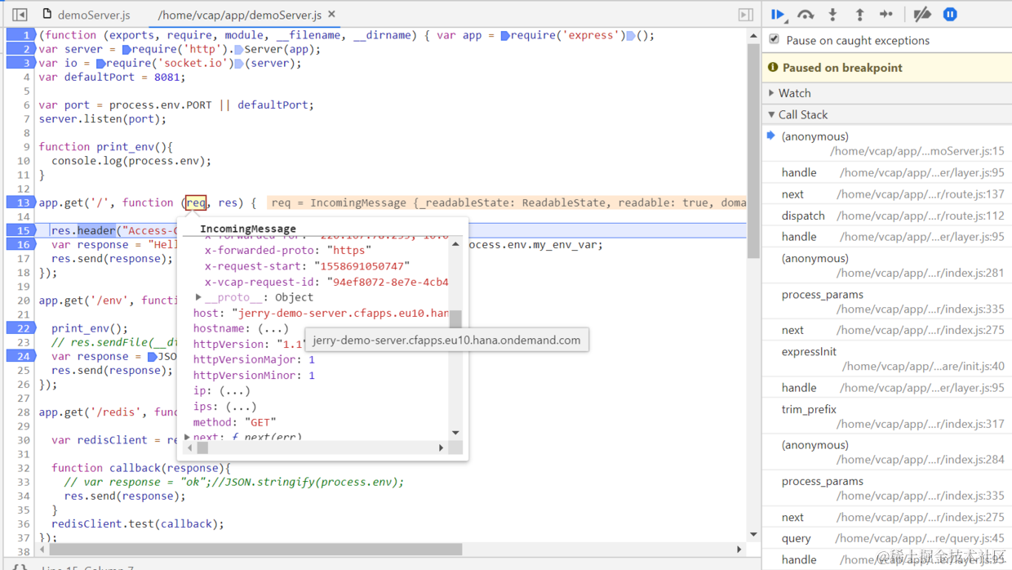1012x570 pixels.
Task: Click the highlighted req parameter on line 13
Action: [196, 203]
